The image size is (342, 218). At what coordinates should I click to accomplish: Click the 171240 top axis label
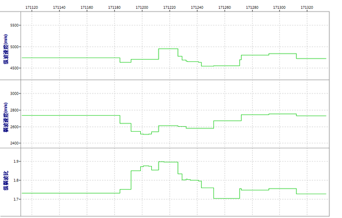click(197, 7)
